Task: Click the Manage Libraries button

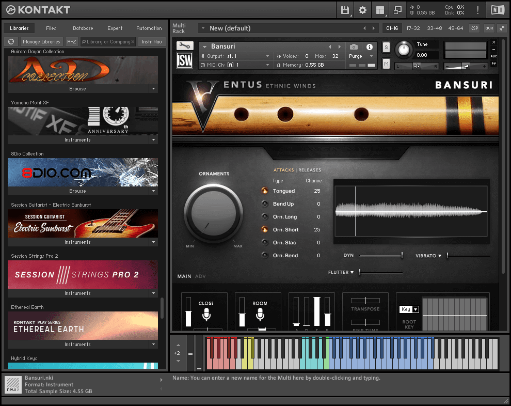Action: click(41, 42)
